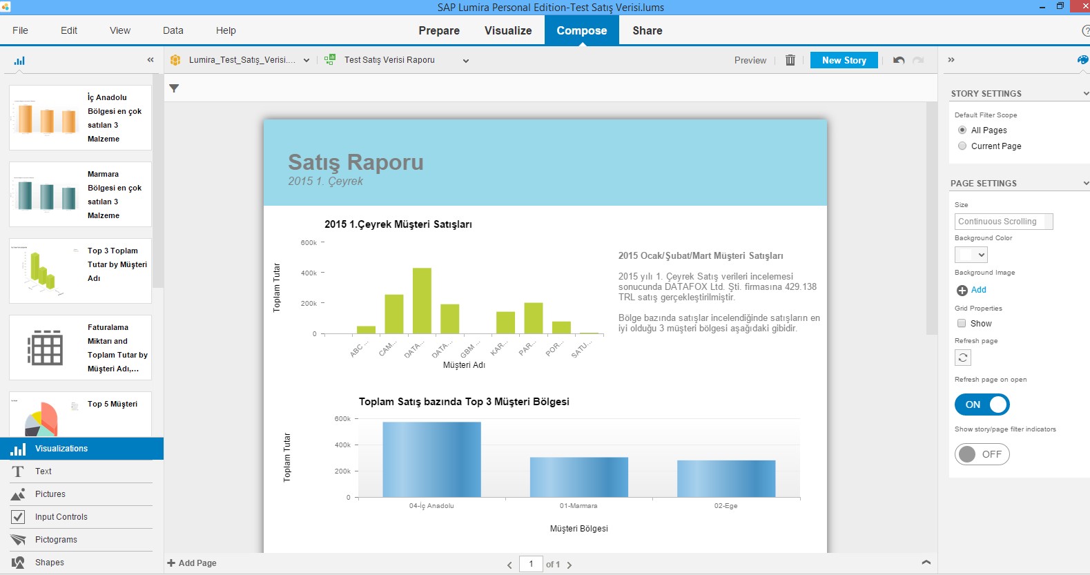Open the Pictograms section icon
Screen dimensions: 1090x575
(18, 540)
